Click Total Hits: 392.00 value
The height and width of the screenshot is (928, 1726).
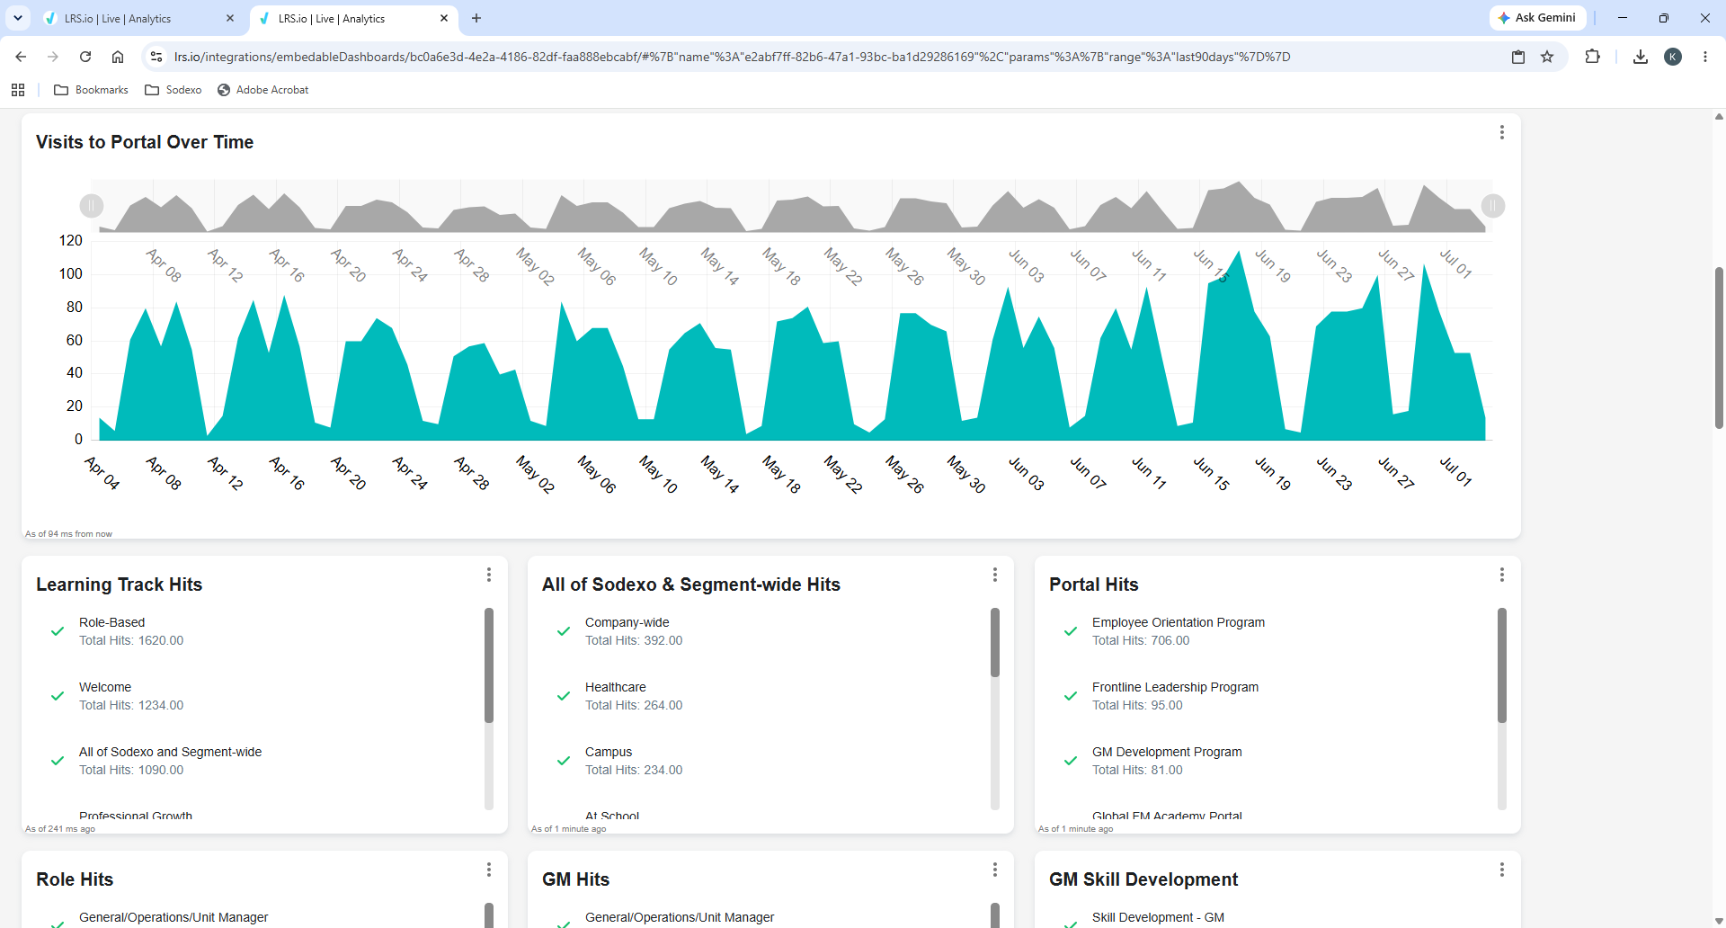tap(634, 640)
